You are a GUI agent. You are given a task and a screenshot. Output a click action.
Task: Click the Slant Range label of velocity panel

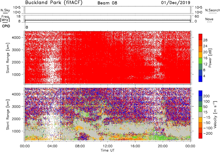click(x=8, y=115)
